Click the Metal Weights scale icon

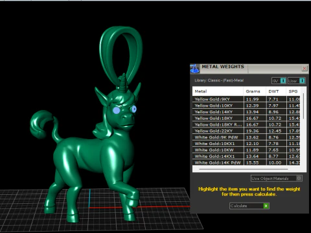[x=194, y=69]
